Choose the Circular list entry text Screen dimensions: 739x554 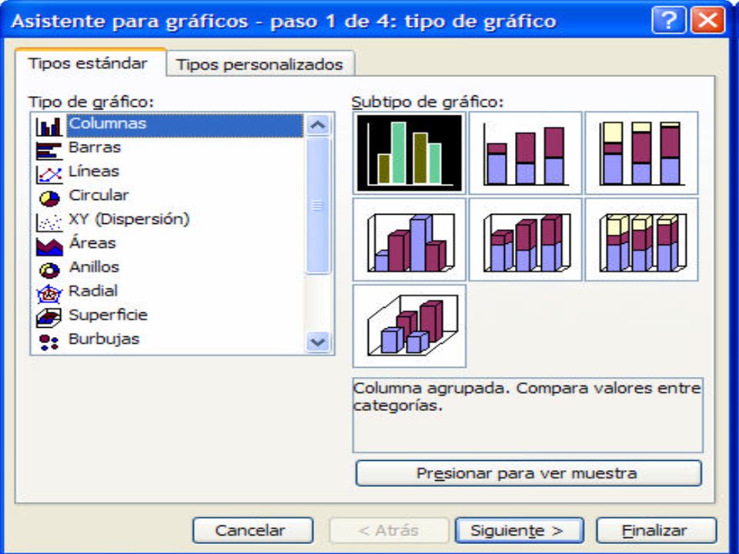(99, 195)
